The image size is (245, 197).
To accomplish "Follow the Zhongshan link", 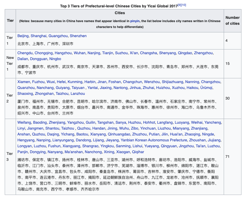I will tap(44, 94).
